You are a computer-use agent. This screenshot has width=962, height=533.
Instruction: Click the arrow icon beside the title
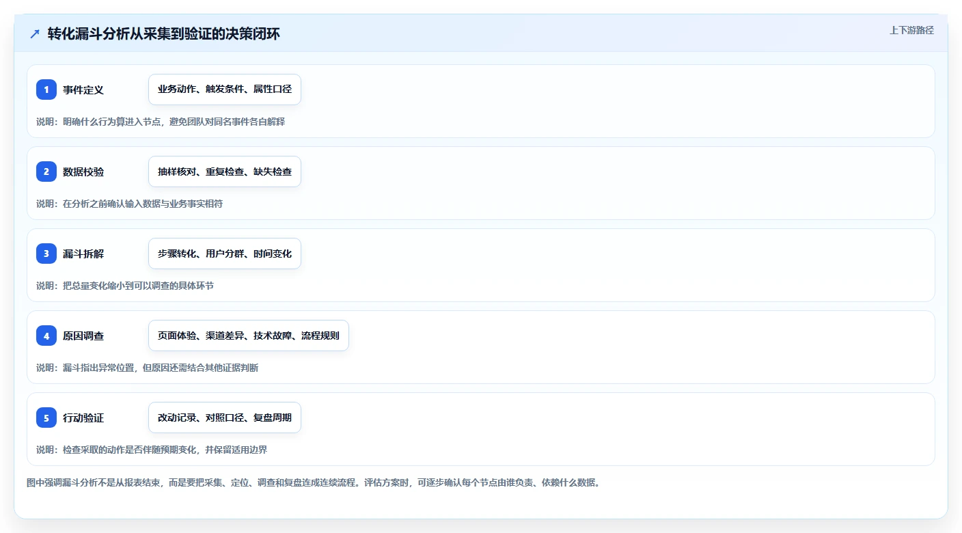point(35,33)
